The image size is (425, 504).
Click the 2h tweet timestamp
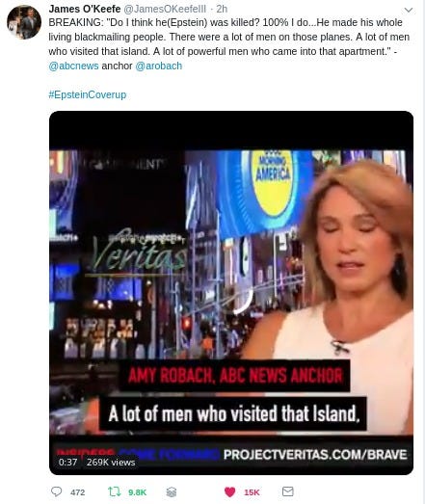tap(222, 9)
